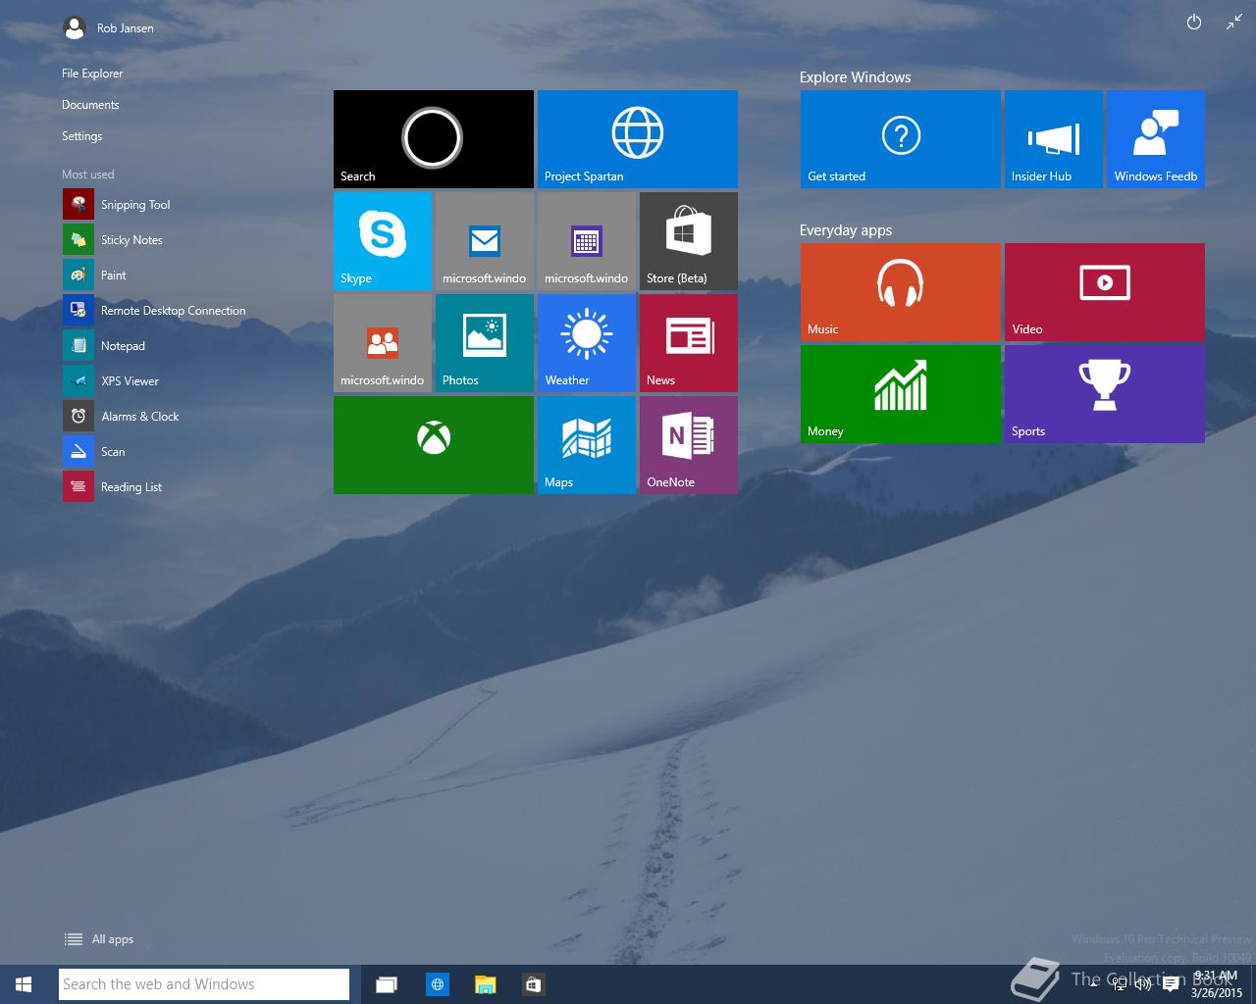The width and height of the screenshot is (1256, 1004).
Task: Open Rob Jansen user account menu
Action: [108, 28]
